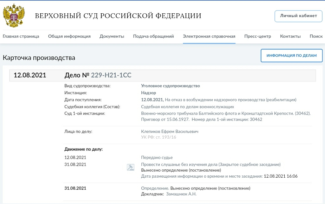Click label Инстанция:

tap(76, 93)
